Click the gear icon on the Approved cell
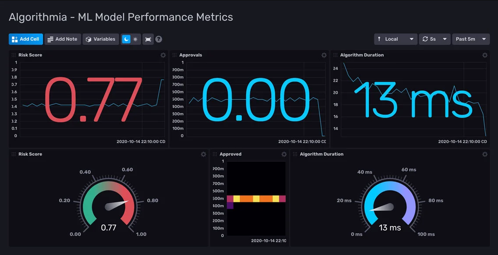The image size is (498, 255). click(284, 154)
